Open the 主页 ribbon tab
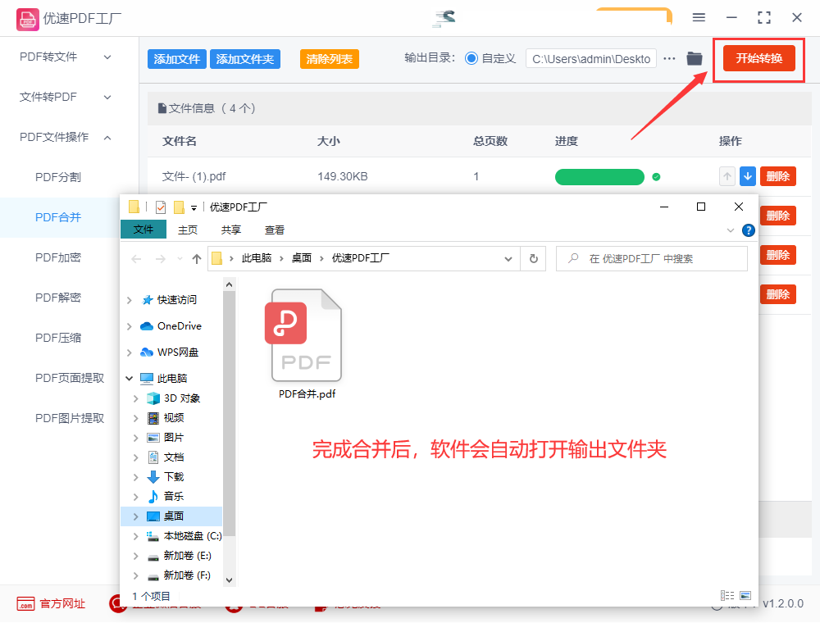The width and height of the screenshot is (820, 623). click(187, 230)
